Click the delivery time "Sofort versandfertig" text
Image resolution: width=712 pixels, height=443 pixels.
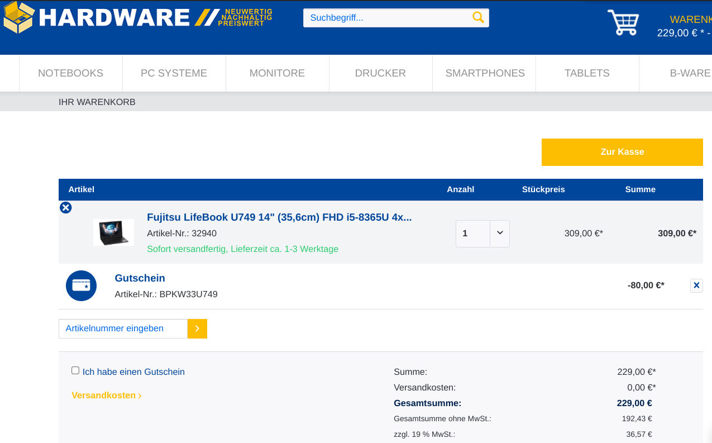(242, 249)
